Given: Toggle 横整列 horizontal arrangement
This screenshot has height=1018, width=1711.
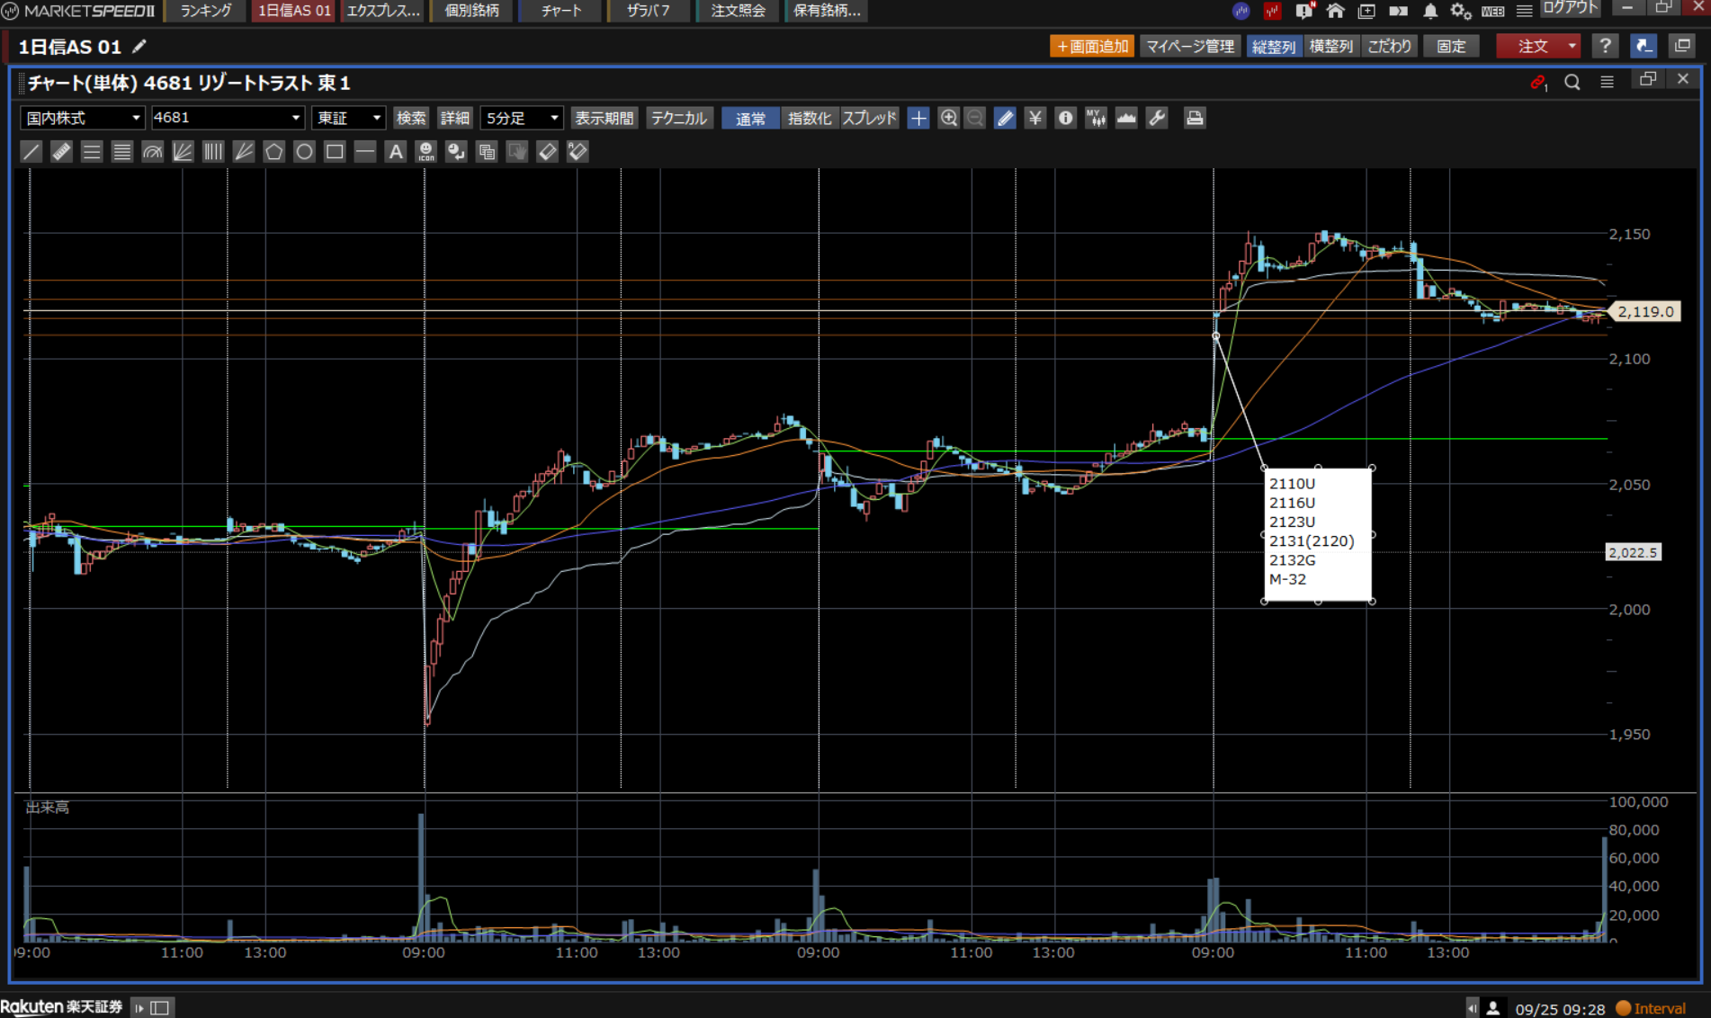Looking at the screenshot, I should [x=1330, y=46].
